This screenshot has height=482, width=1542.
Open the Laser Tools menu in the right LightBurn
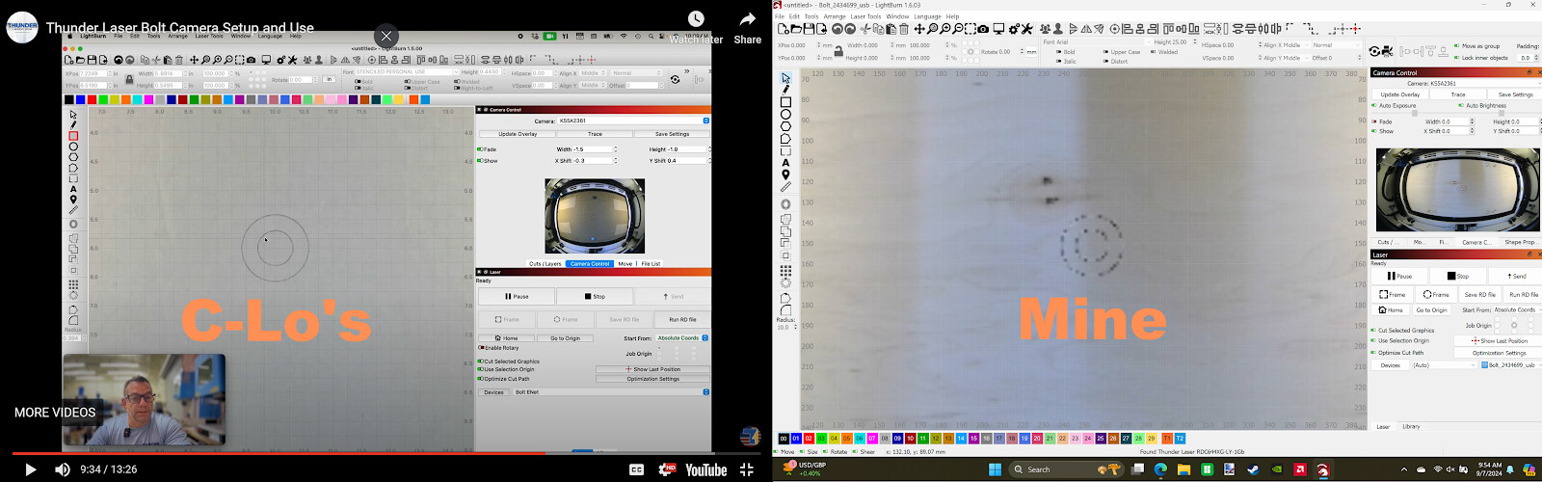865,16
